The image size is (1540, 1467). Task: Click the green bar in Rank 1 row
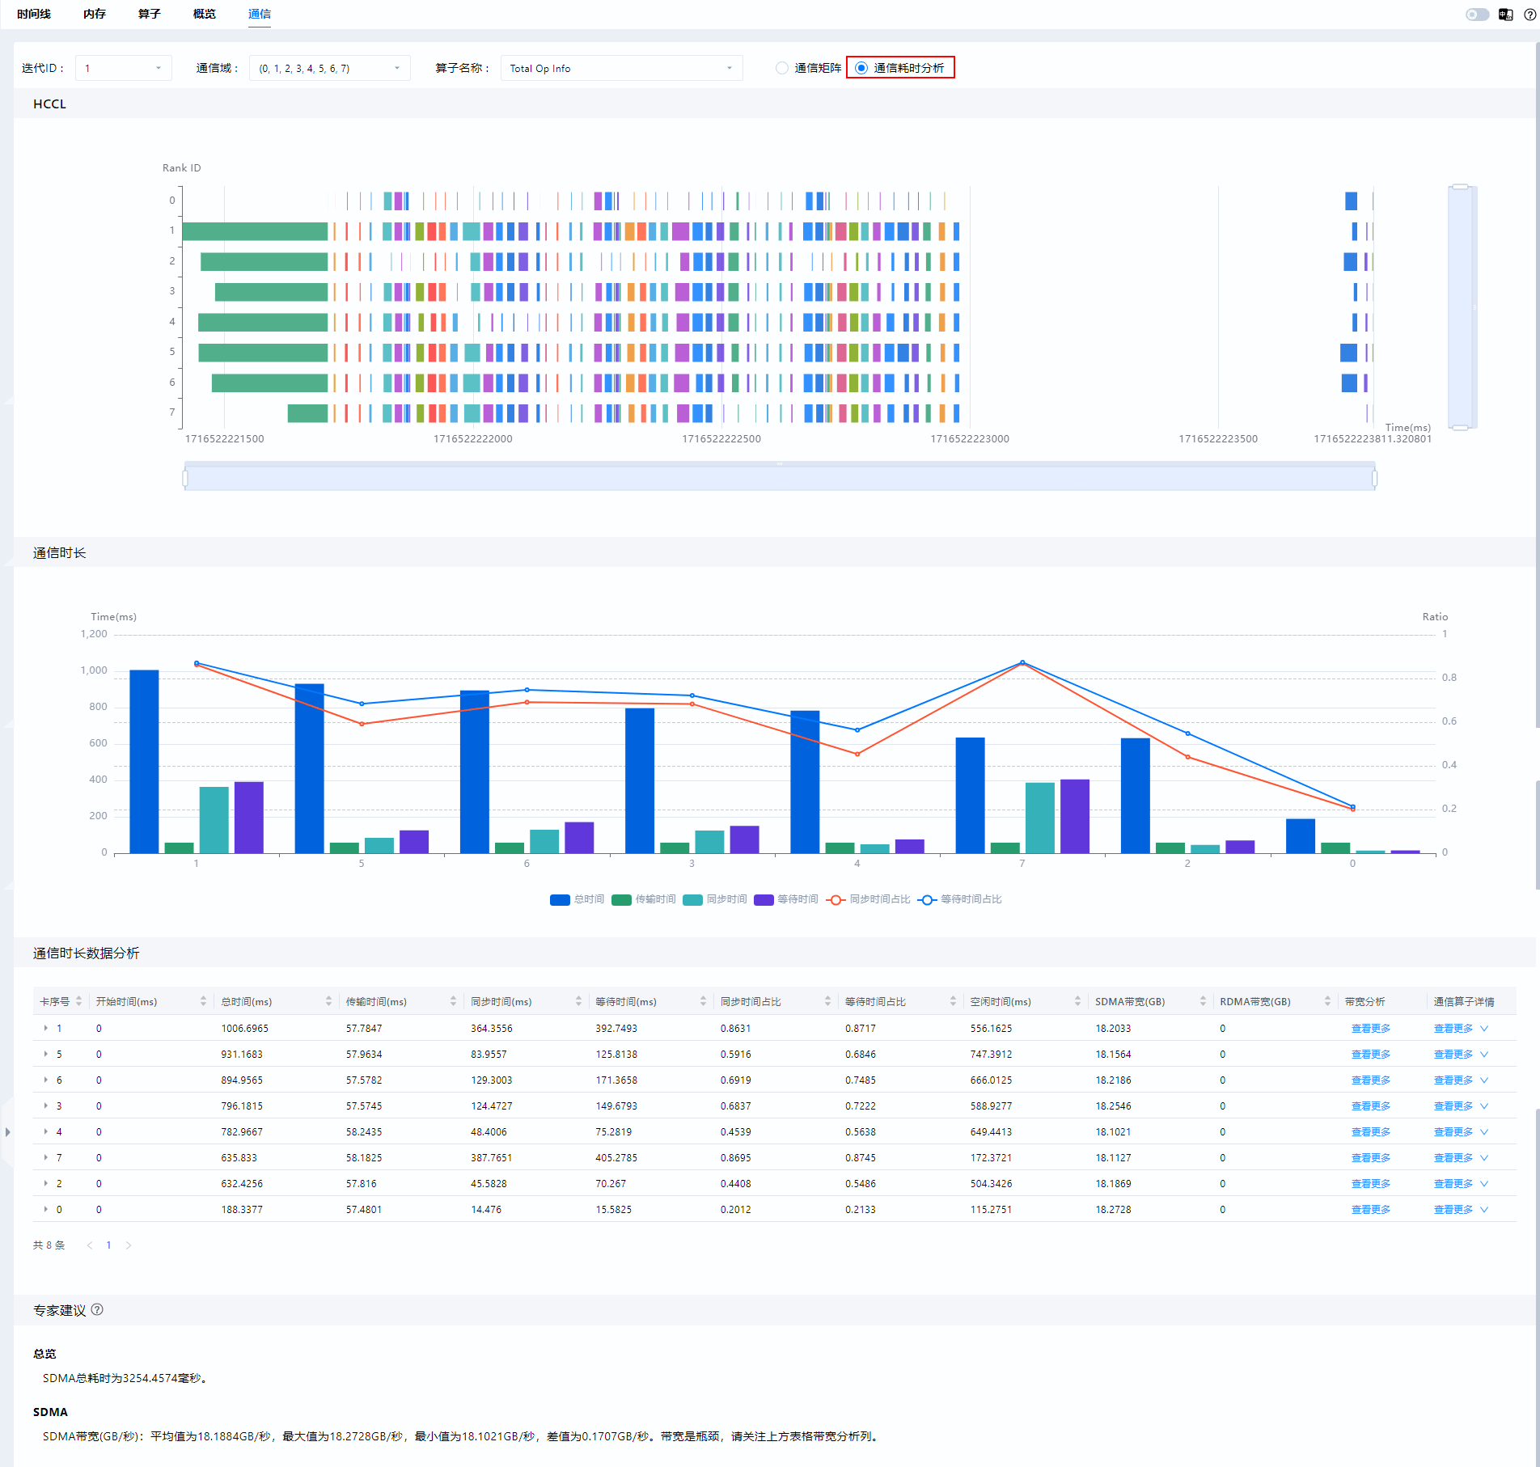pos(255,231)
